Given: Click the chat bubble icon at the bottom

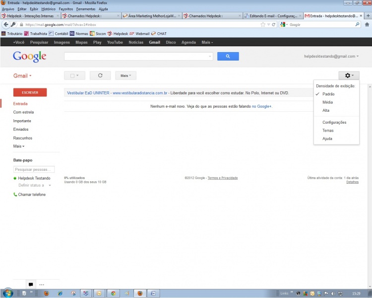Looking at the screenshot, I should [x=31, y=285].
